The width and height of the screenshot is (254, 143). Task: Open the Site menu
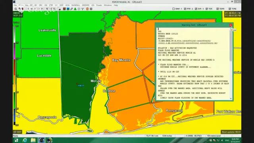(x=27, y=5)
